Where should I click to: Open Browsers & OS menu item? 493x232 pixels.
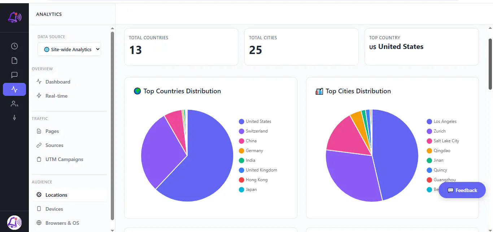pyautogui.click(x=69, y=223)
